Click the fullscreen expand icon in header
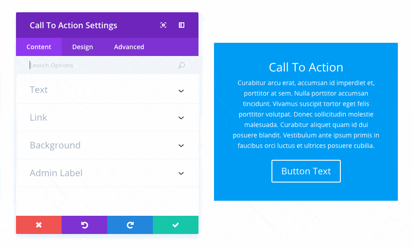Image resolution: width=412 pixels, height=249 pixels. (163, 25)
